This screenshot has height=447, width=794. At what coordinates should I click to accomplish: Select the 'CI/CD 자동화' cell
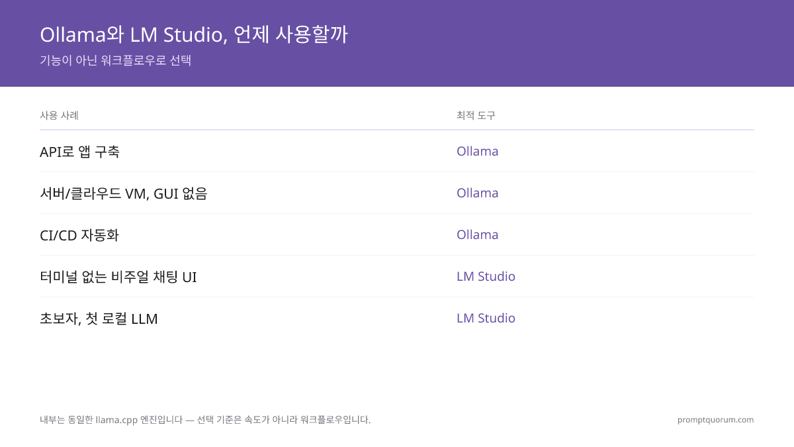pos(79,235)
